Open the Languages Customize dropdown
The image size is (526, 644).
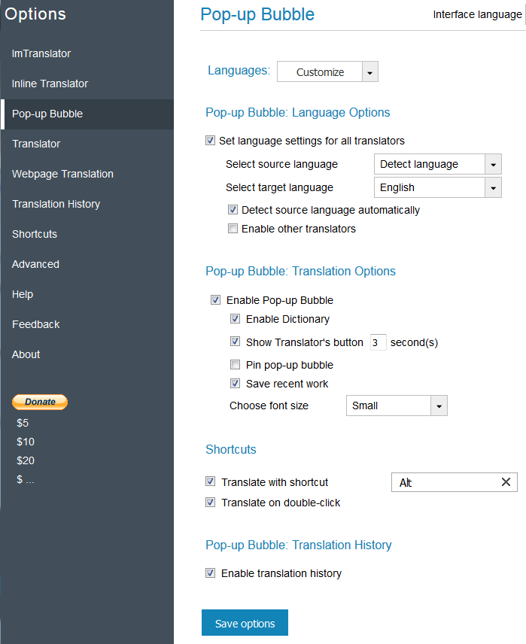327,72
